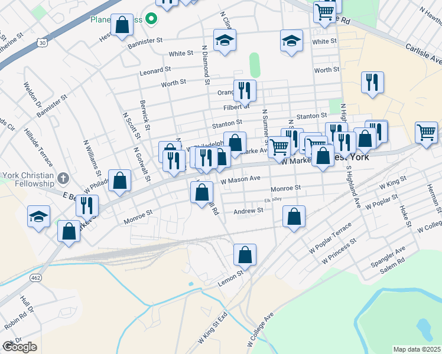Click the Robin Rd street label
Screen dimensions: 442x354
click(15, 320)
